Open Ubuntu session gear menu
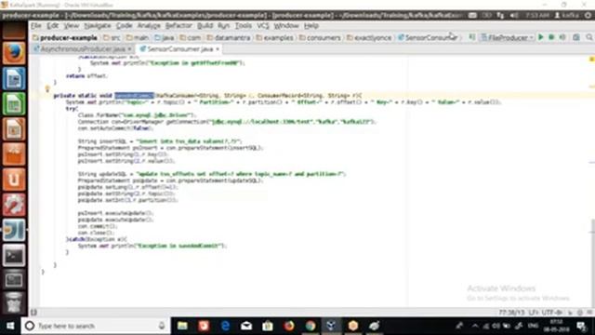 (588, 16)
